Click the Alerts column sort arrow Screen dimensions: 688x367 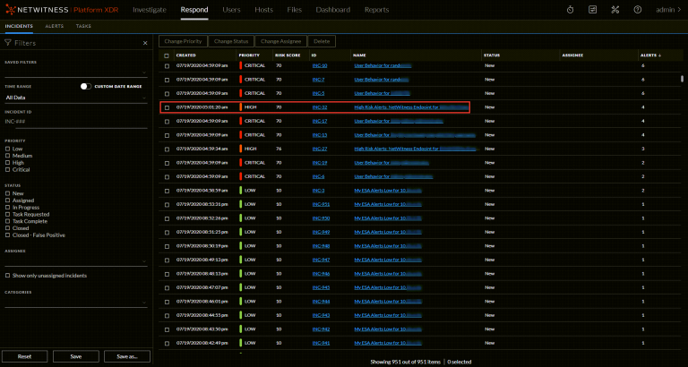658,55
